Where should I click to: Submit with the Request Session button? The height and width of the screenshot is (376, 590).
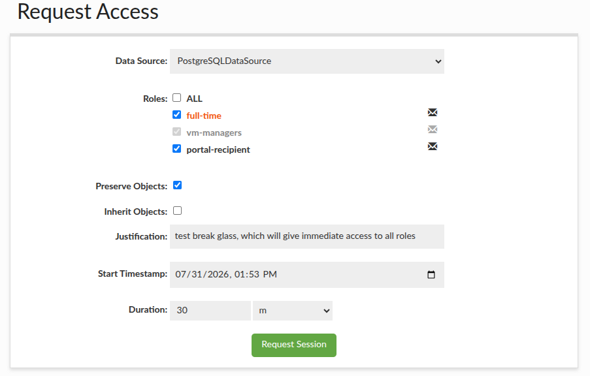pos(294,345)
